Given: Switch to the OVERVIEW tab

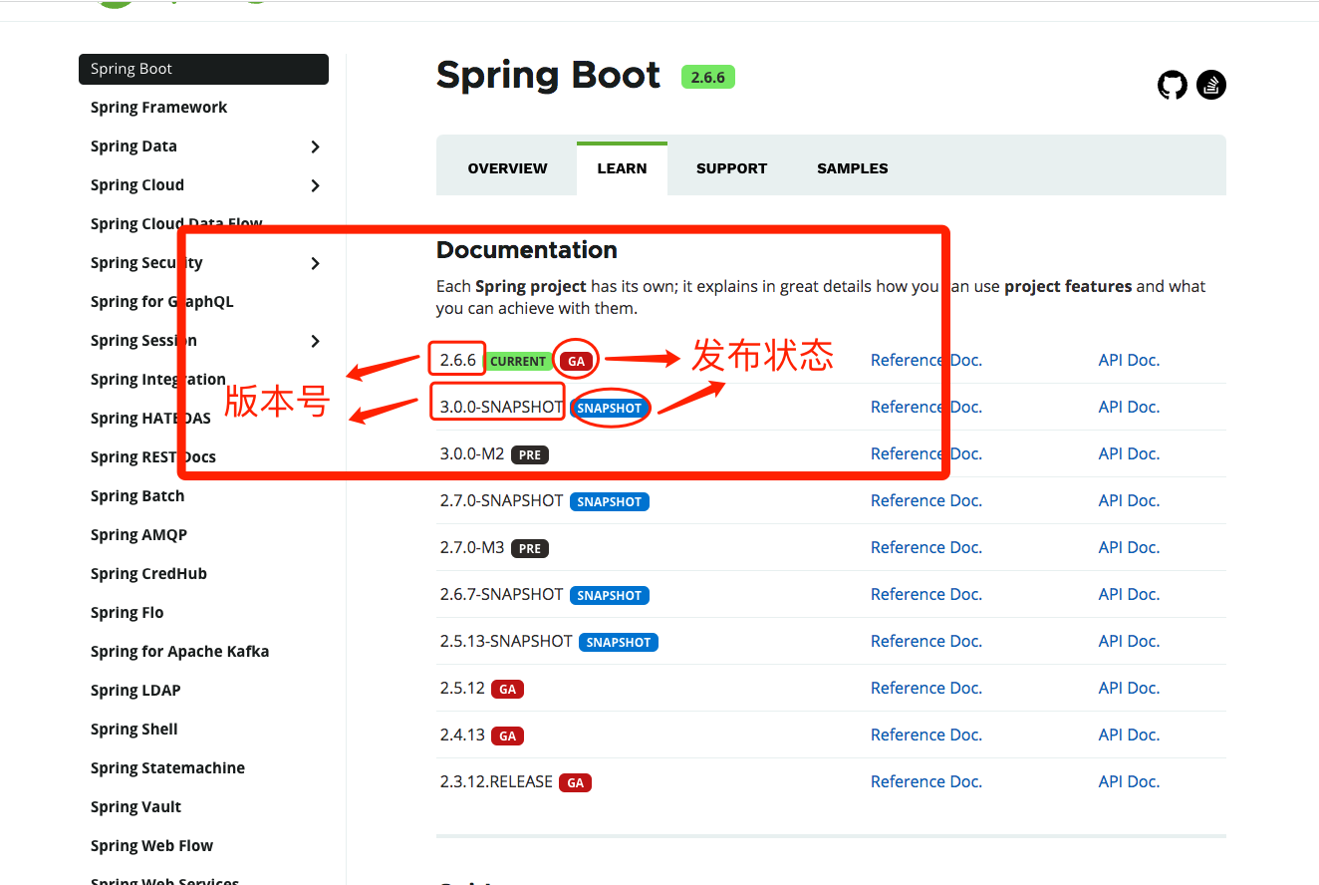Looking at the screenshot, I should (506, 167).
